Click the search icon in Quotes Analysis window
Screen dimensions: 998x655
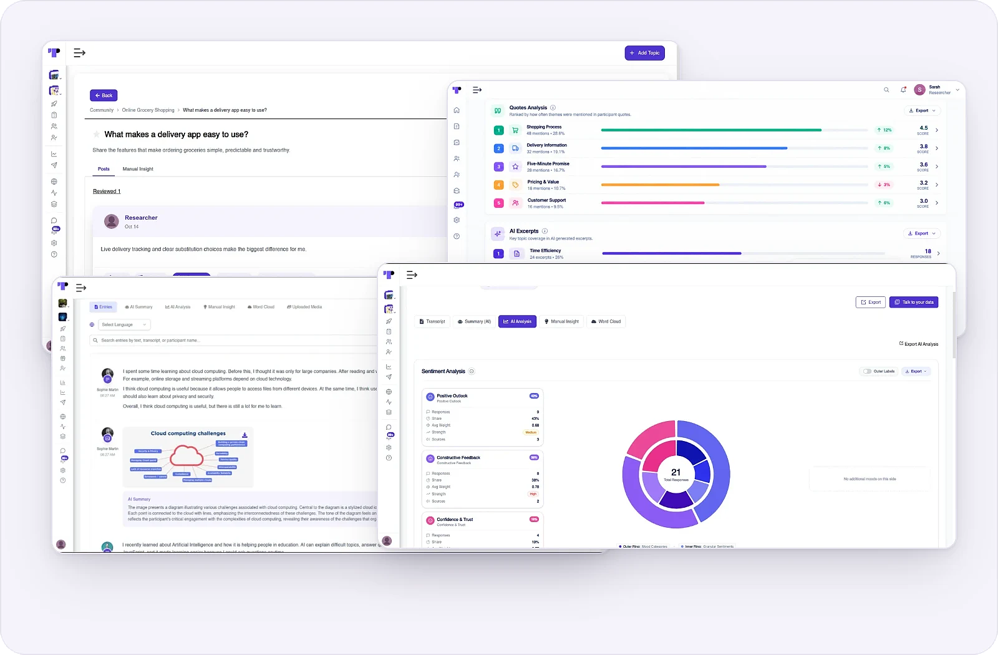pyautogui.click(x=886, y=90)
